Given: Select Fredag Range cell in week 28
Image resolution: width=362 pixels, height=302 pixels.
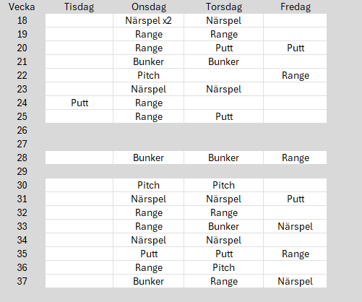Looking at the screenshot, I should point(296,158).
